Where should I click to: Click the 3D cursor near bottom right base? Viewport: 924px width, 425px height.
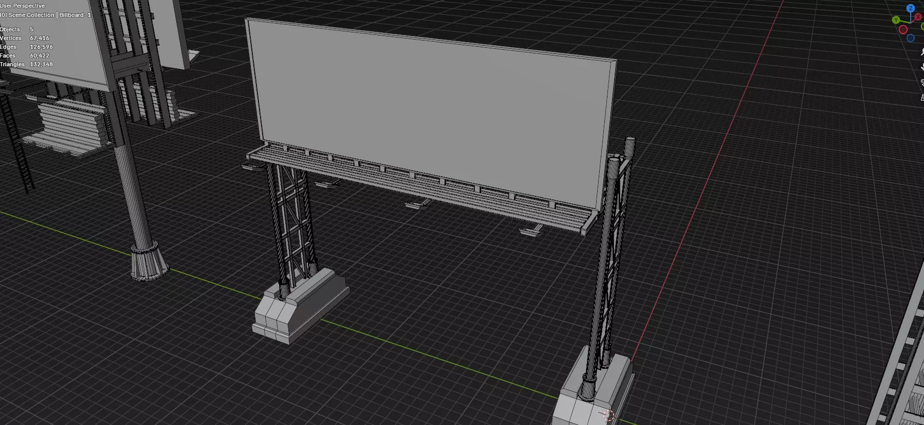(x=608, y=415)
